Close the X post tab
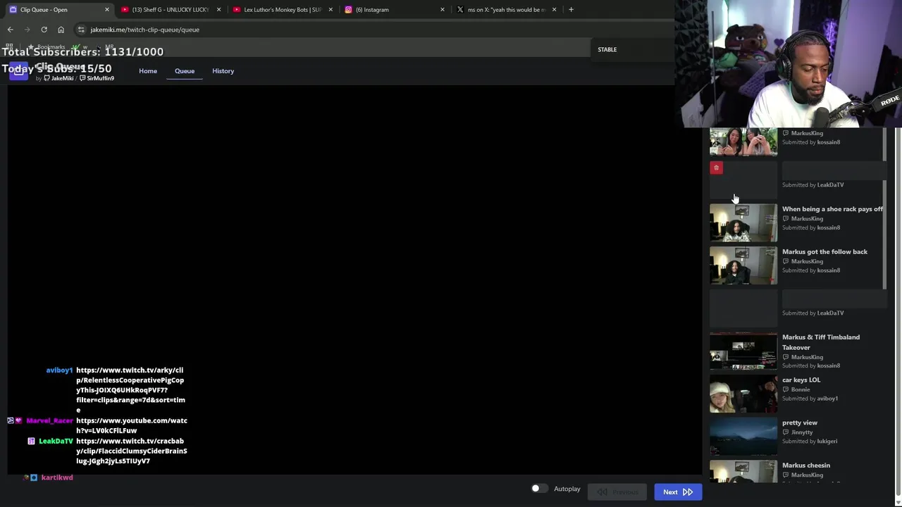Screen dimensions: 902x507 pos(554,10)
